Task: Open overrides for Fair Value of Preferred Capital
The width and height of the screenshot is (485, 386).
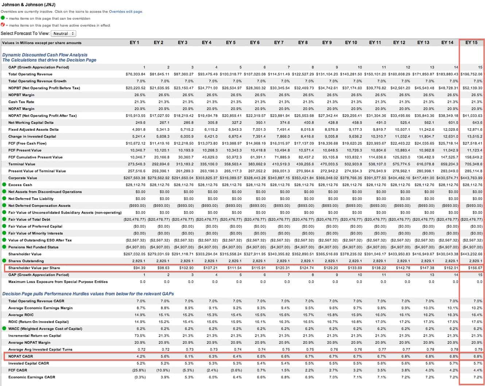Action: (3, 227)
